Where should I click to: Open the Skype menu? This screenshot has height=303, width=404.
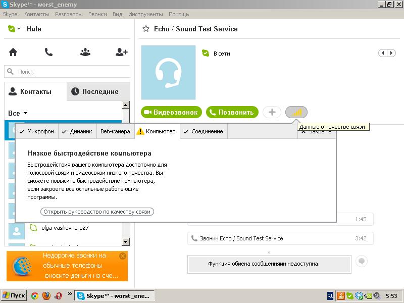(10, 14)
